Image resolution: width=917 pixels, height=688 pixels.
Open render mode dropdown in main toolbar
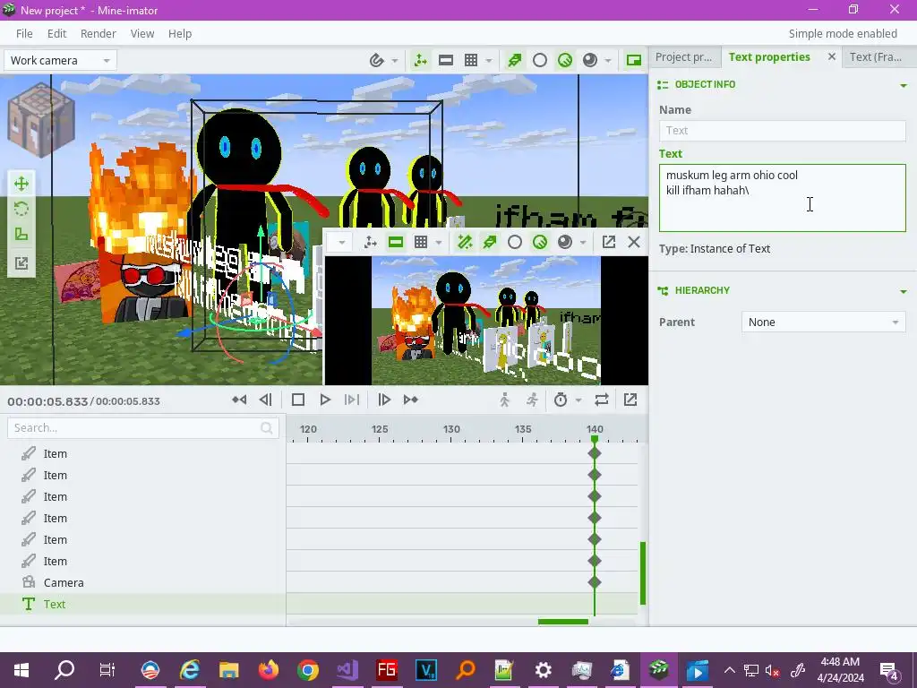click(x=608, y=60)
